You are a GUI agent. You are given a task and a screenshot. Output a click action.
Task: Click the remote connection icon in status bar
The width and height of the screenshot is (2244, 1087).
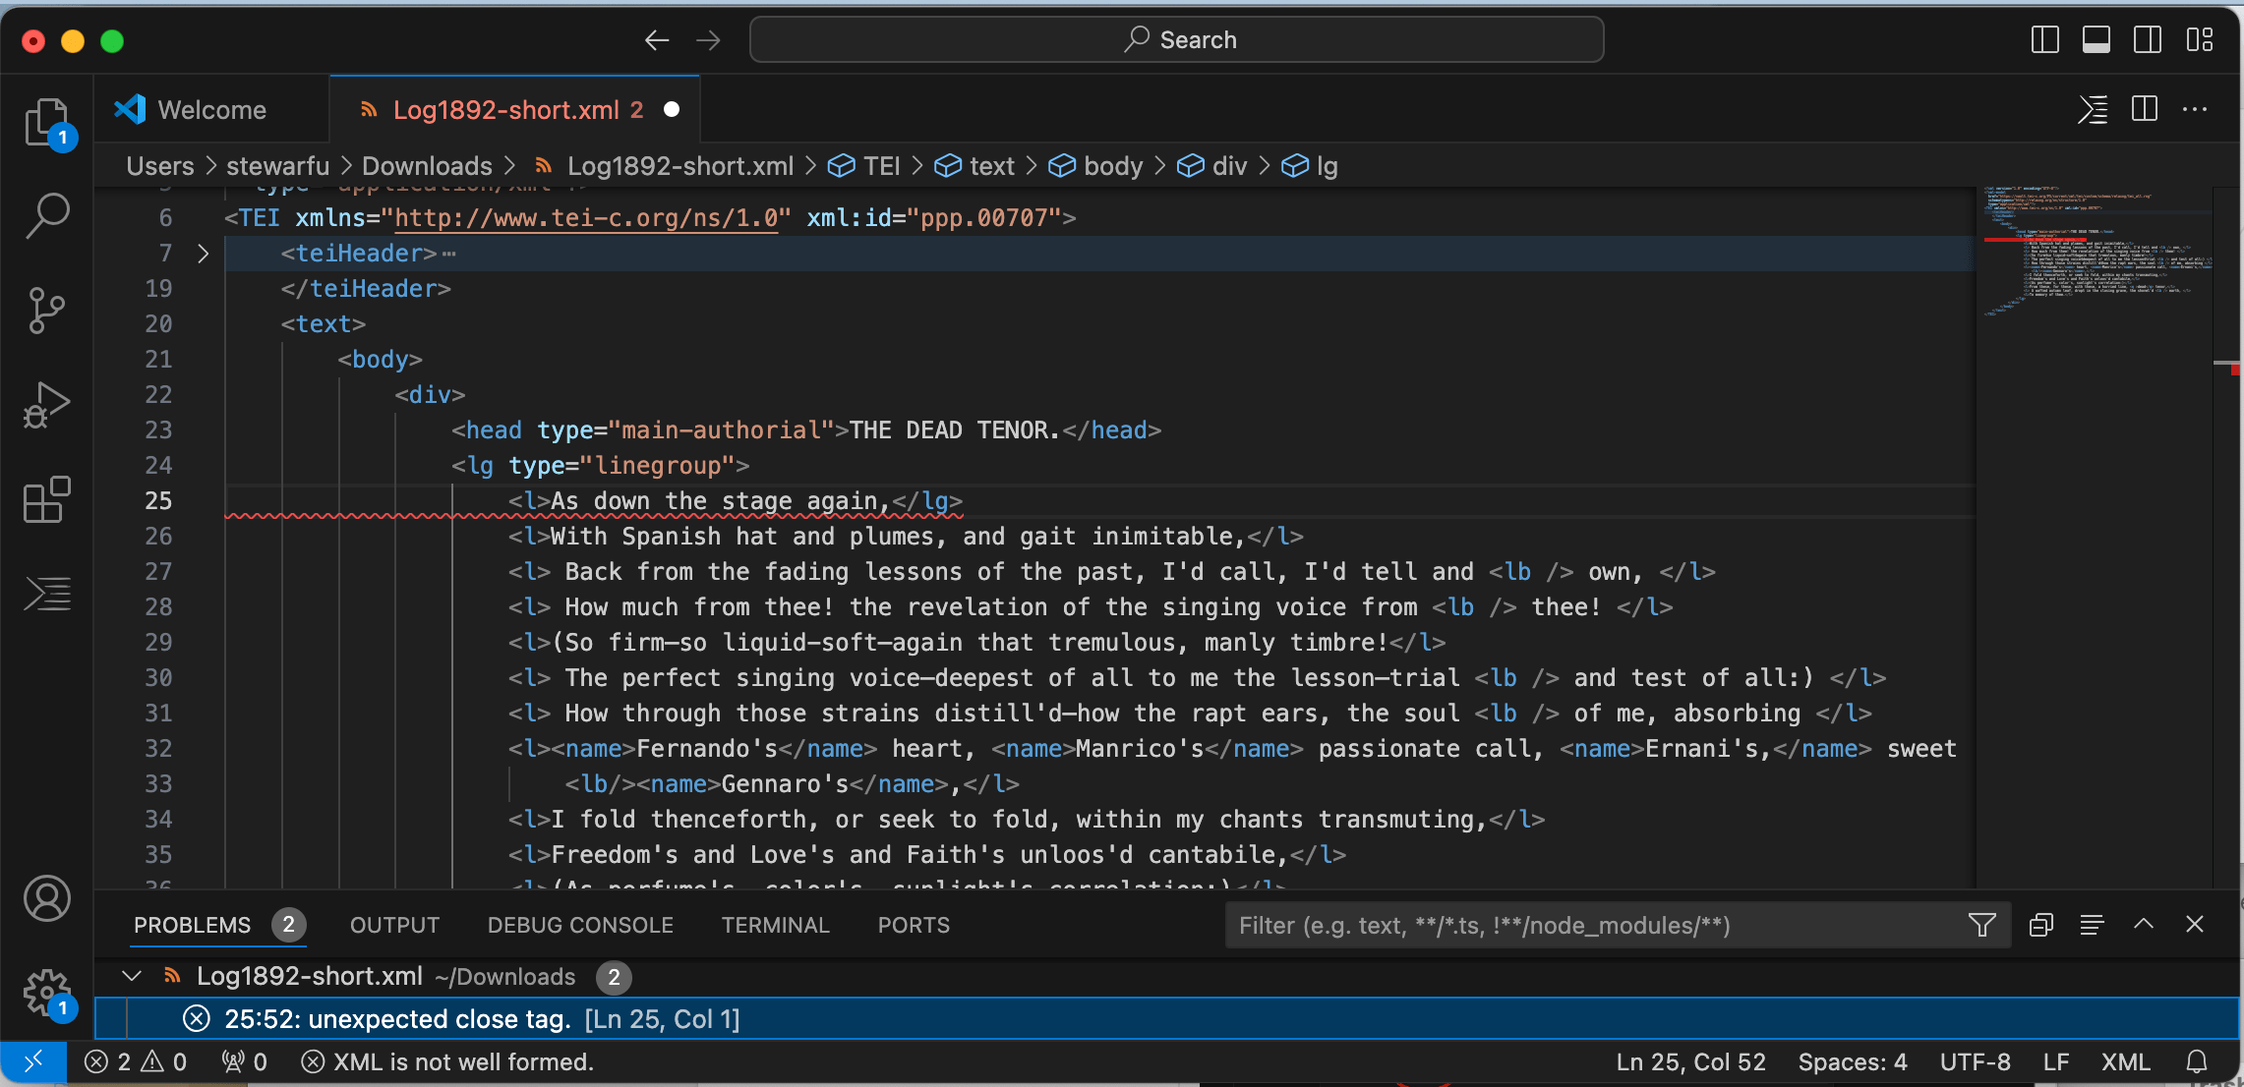tap(32, 1061)
